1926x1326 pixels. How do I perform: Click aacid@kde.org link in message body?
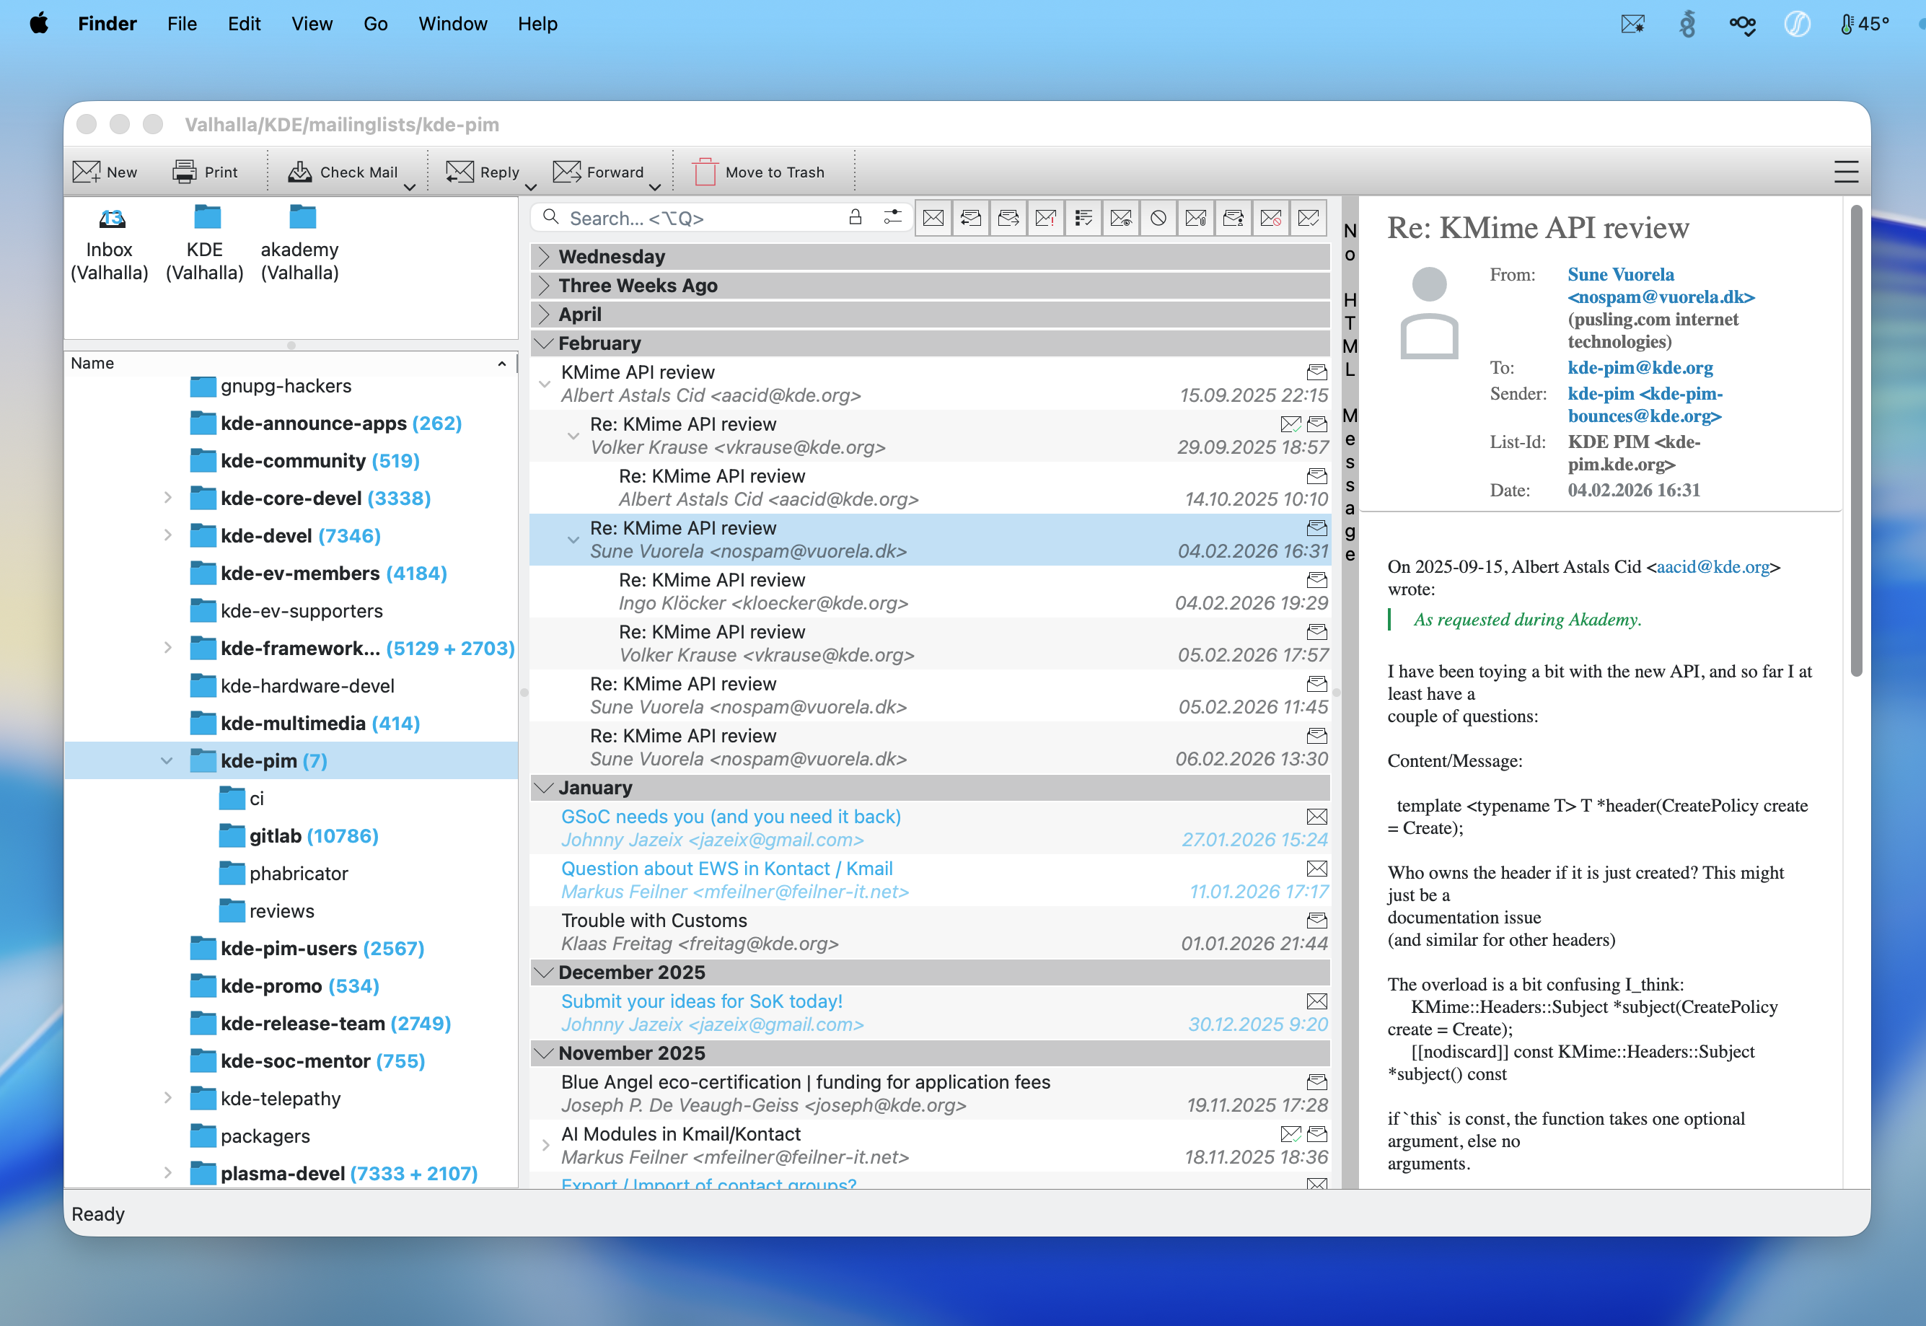[x=1713, y=566]
